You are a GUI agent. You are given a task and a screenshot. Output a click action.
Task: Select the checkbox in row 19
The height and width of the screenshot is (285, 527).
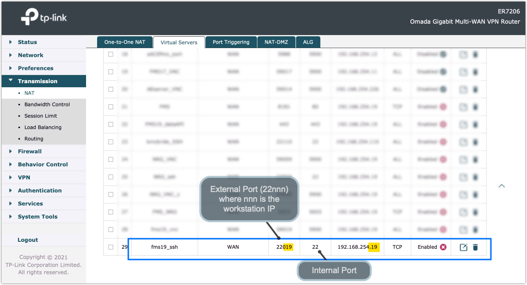111,72
